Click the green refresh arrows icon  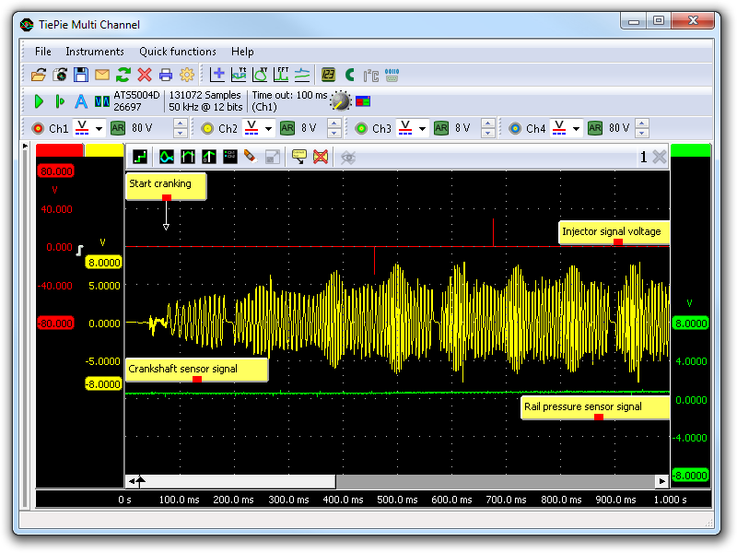pyautogui.click(x=123, y=75)
